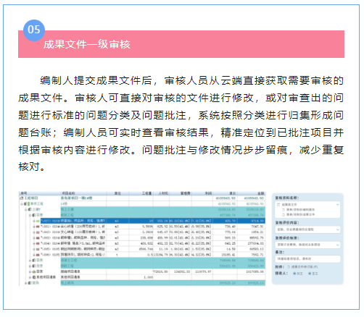Collapse the 单项工程 tree node
Screen dimensions: 364x317
coord(22,204)
